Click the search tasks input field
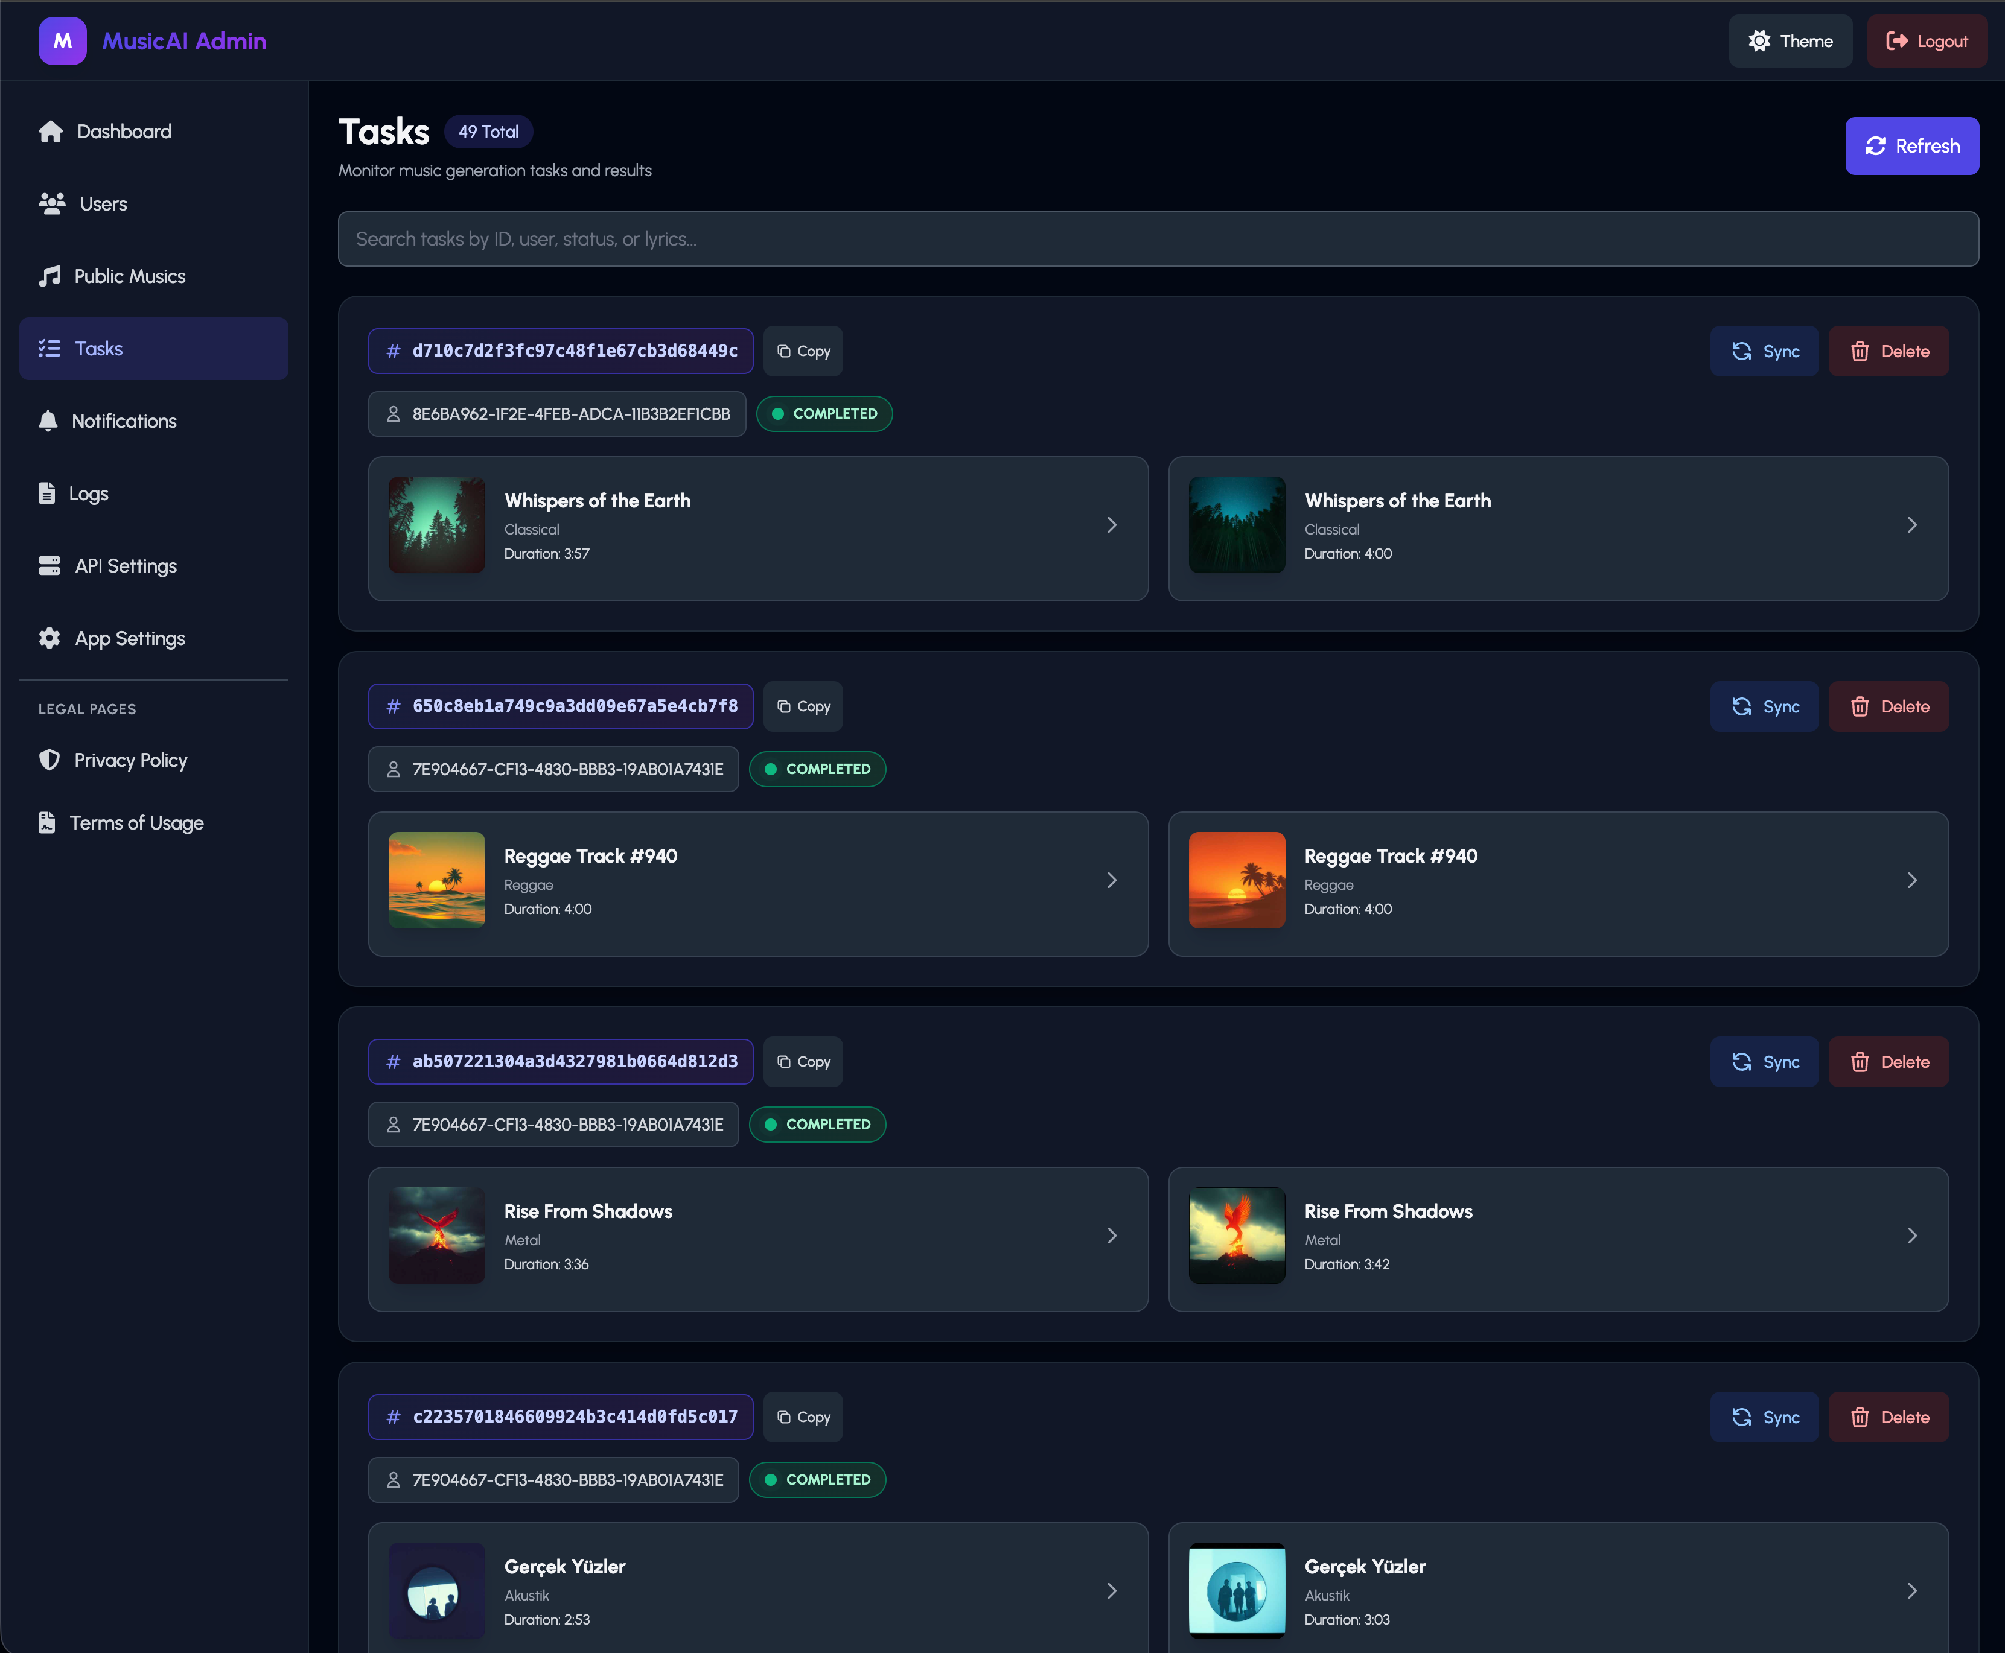2005x1653 pixels. (1158, 239)
